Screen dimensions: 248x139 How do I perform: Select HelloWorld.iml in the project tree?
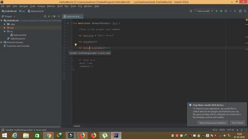[x=17, y=39]
